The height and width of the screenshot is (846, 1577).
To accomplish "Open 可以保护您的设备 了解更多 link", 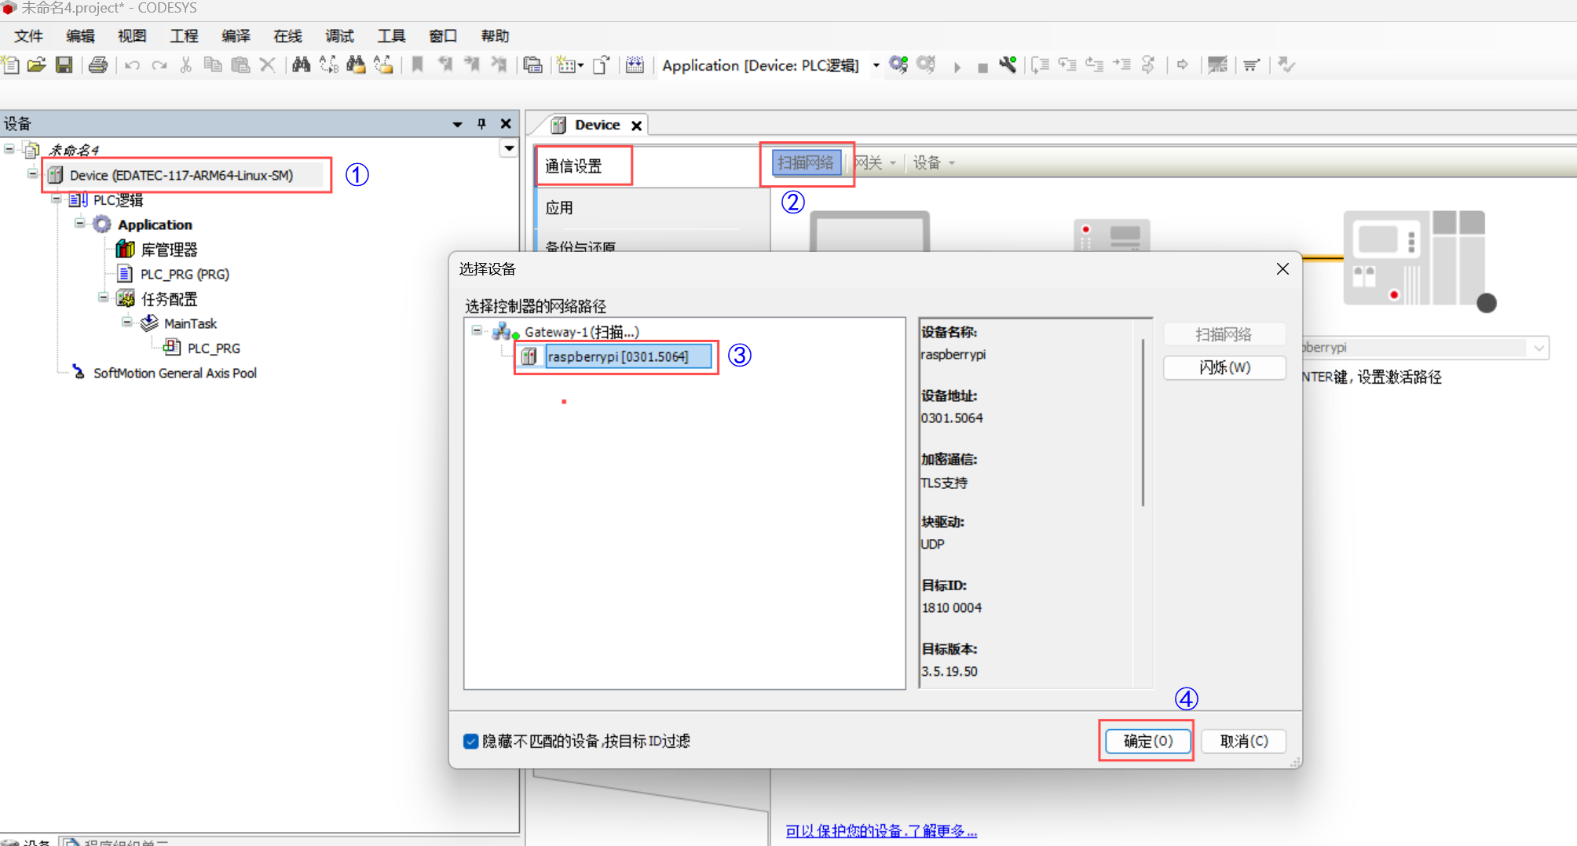I will pos(881,831).
